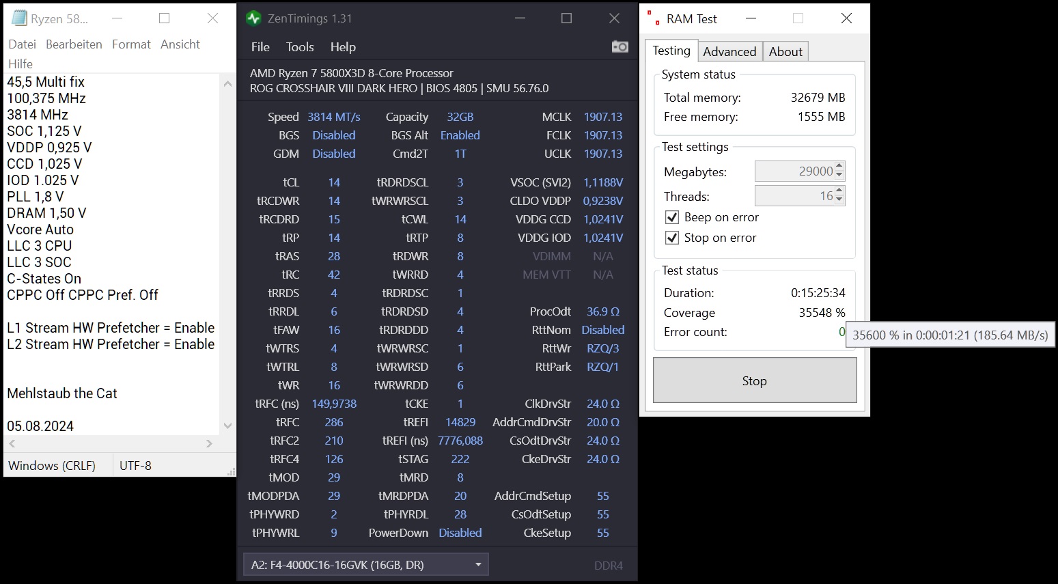
Task: Open the Help menu in ZenTimings
Action: pos(343,47)
